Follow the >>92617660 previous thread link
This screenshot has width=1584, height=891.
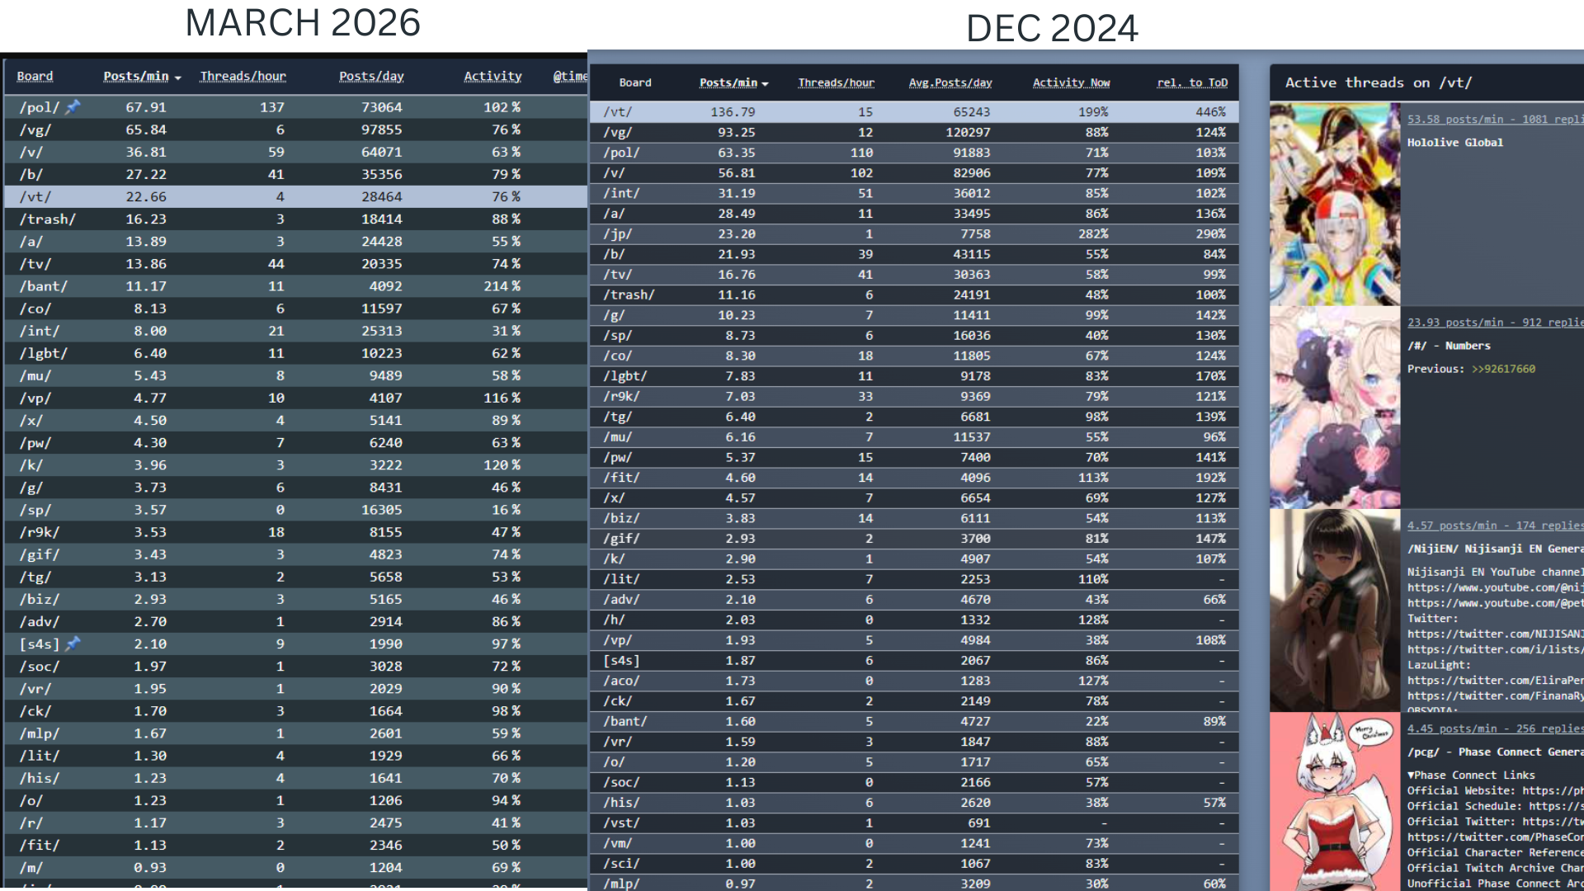click(x=1503, y=369)
